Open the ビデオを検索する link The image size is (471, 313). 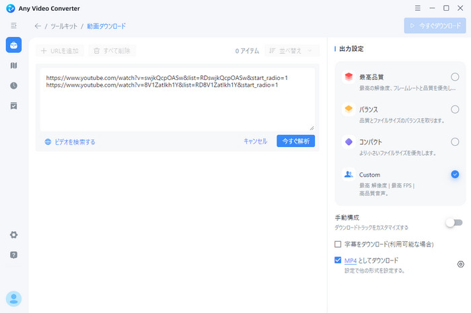point(75,142)
